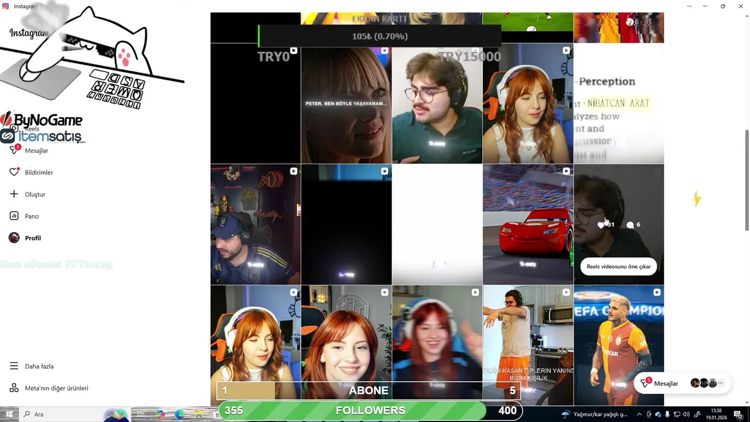
Task: Click reel icon on the Lightning McQueen tile
Action: (566, 171)
